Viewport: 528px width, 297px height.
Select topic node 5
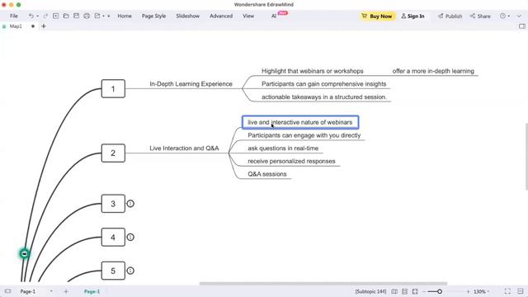point(113,271)
